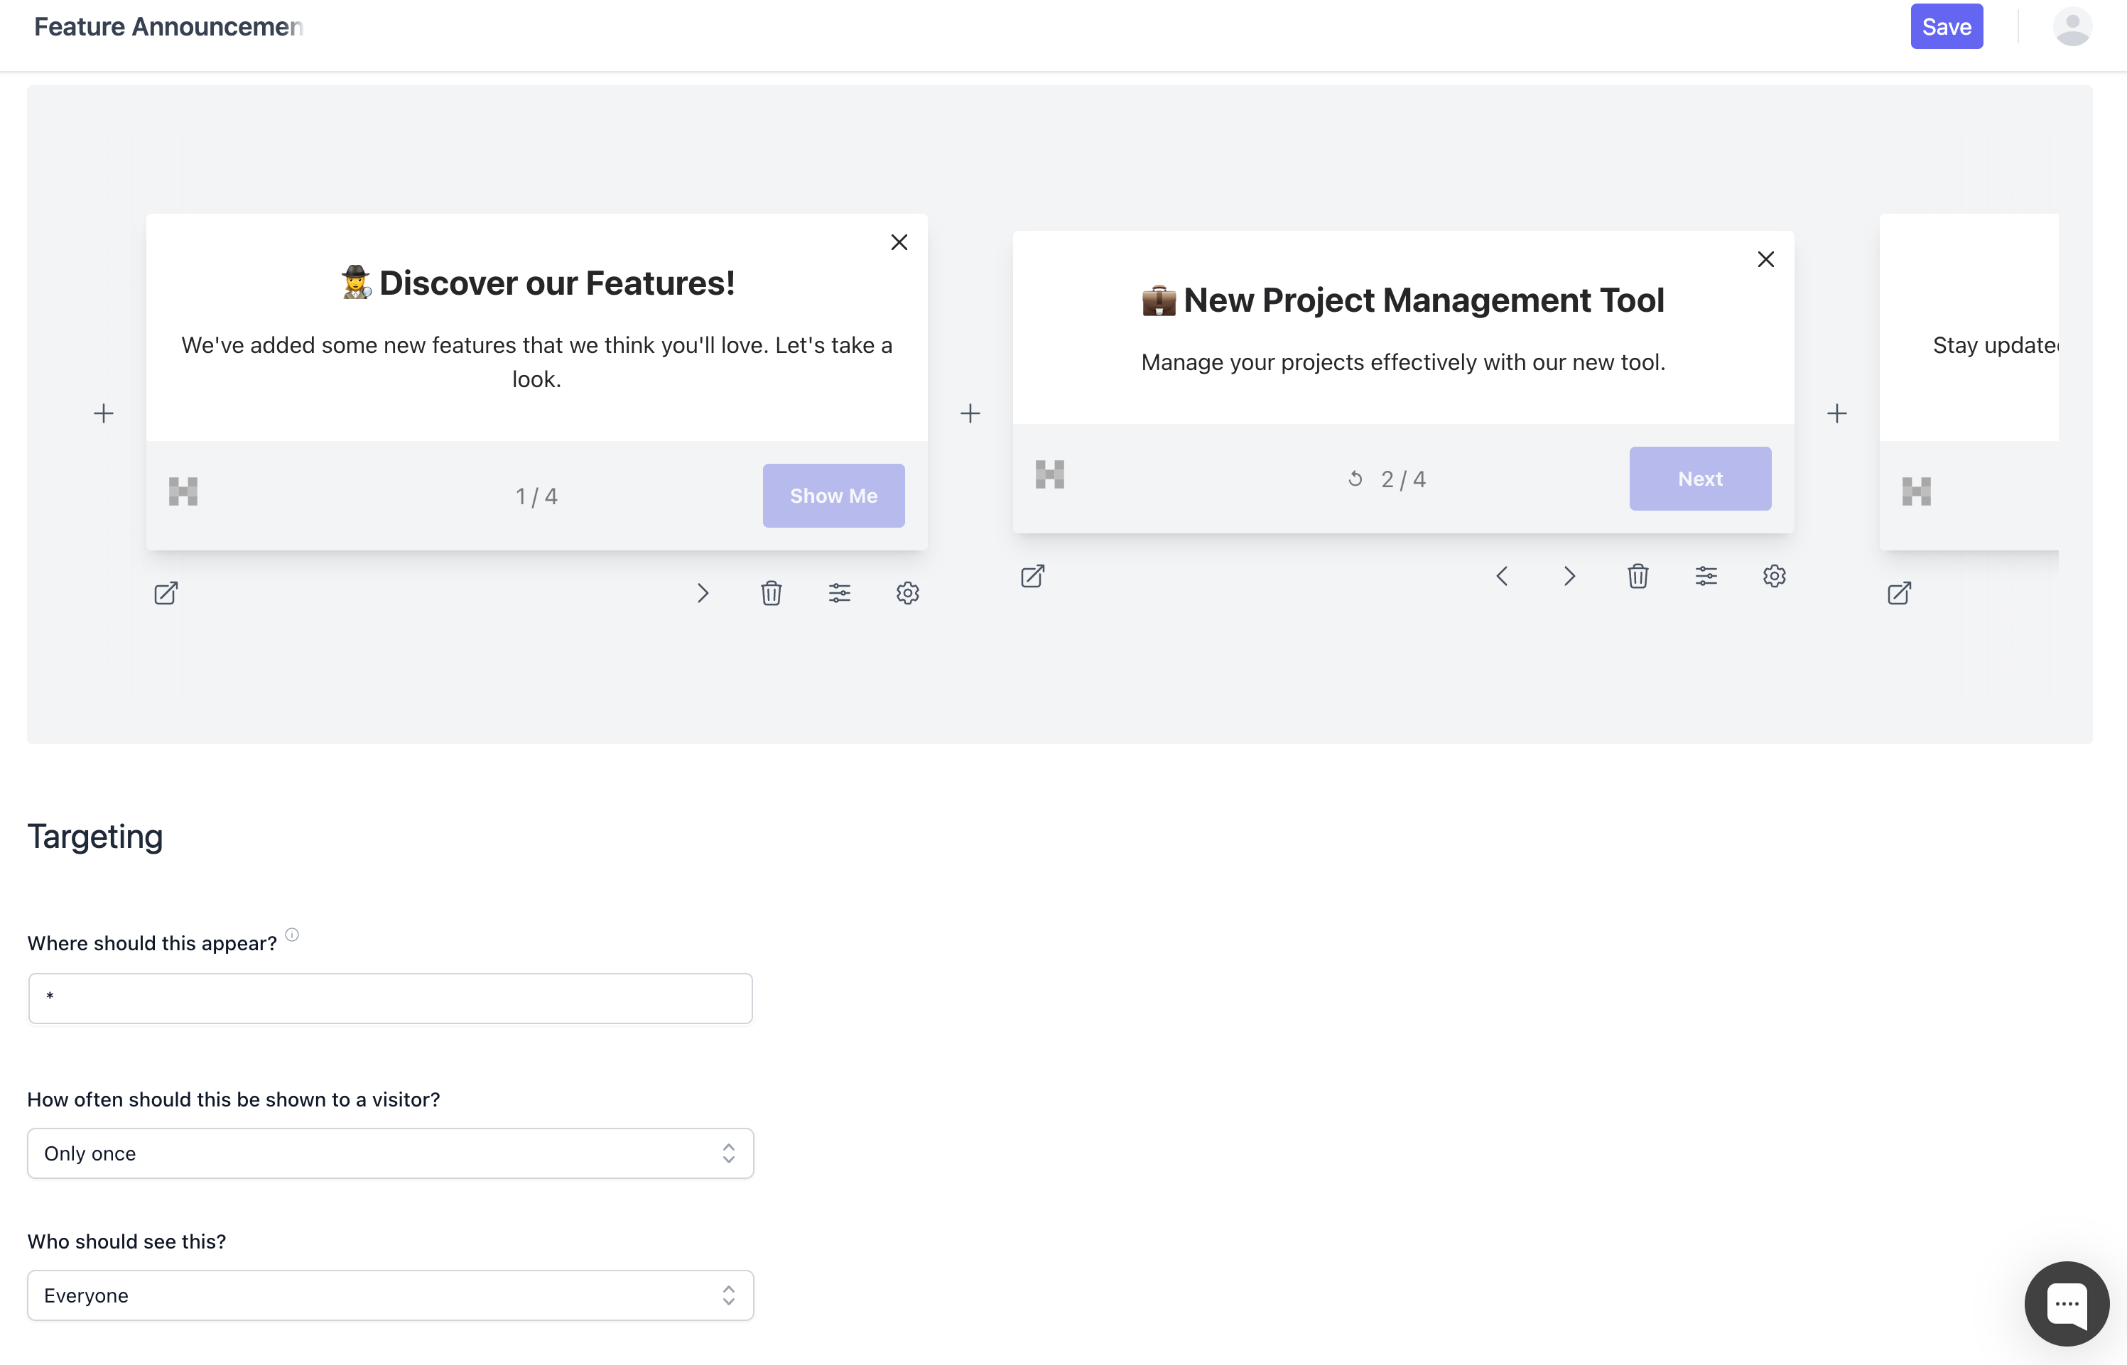Click the 'Where should this appear' input field

click(x=390, y=998)
